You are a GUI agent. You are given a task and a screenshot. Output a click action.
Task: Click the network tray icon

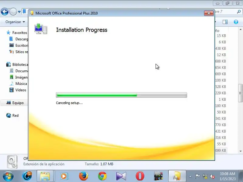pos(205,176)
